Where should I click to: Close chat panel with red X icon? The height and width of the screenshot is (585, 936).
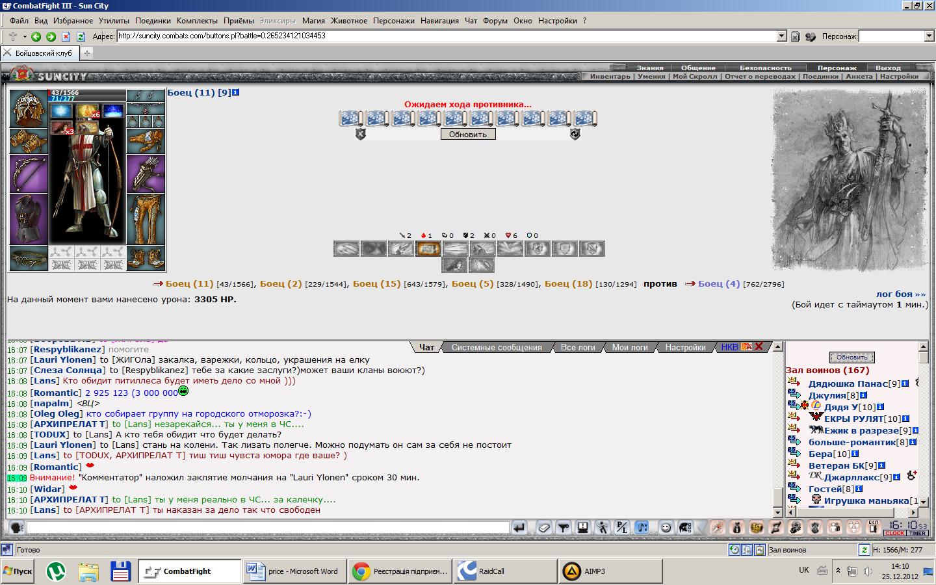click(x=758, y=346)
